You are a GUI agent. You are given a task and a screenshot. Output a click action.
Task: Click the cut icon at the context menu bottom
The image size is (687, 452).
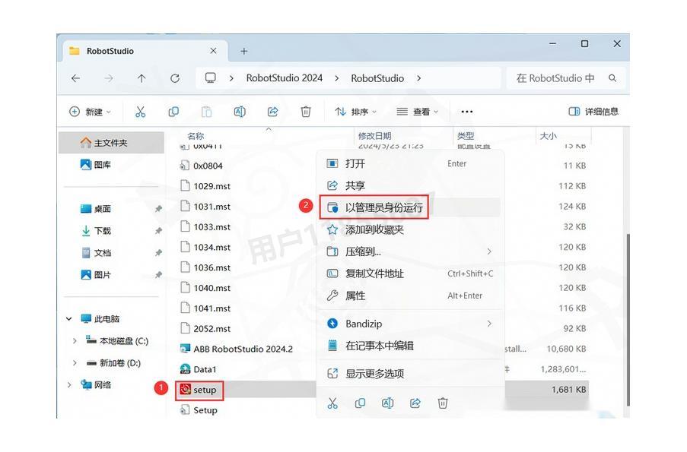coord(332,403)
